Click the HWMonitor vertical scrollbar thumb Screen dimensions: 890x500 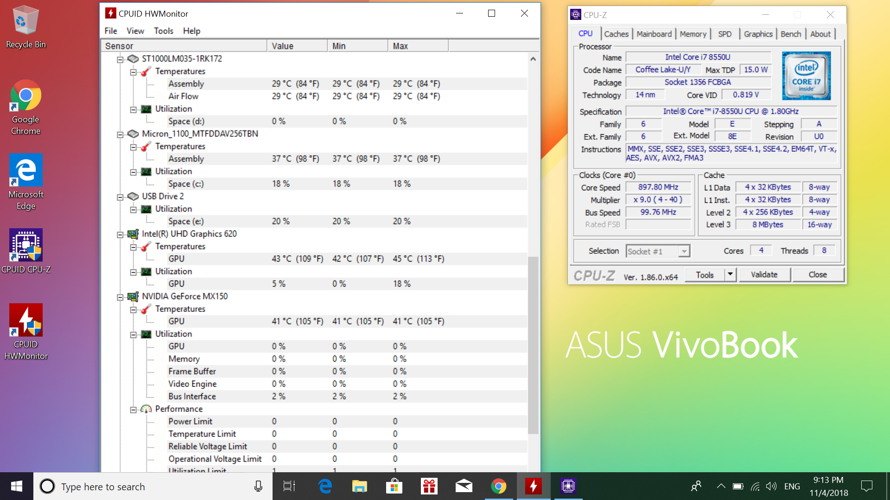(533, 345)
